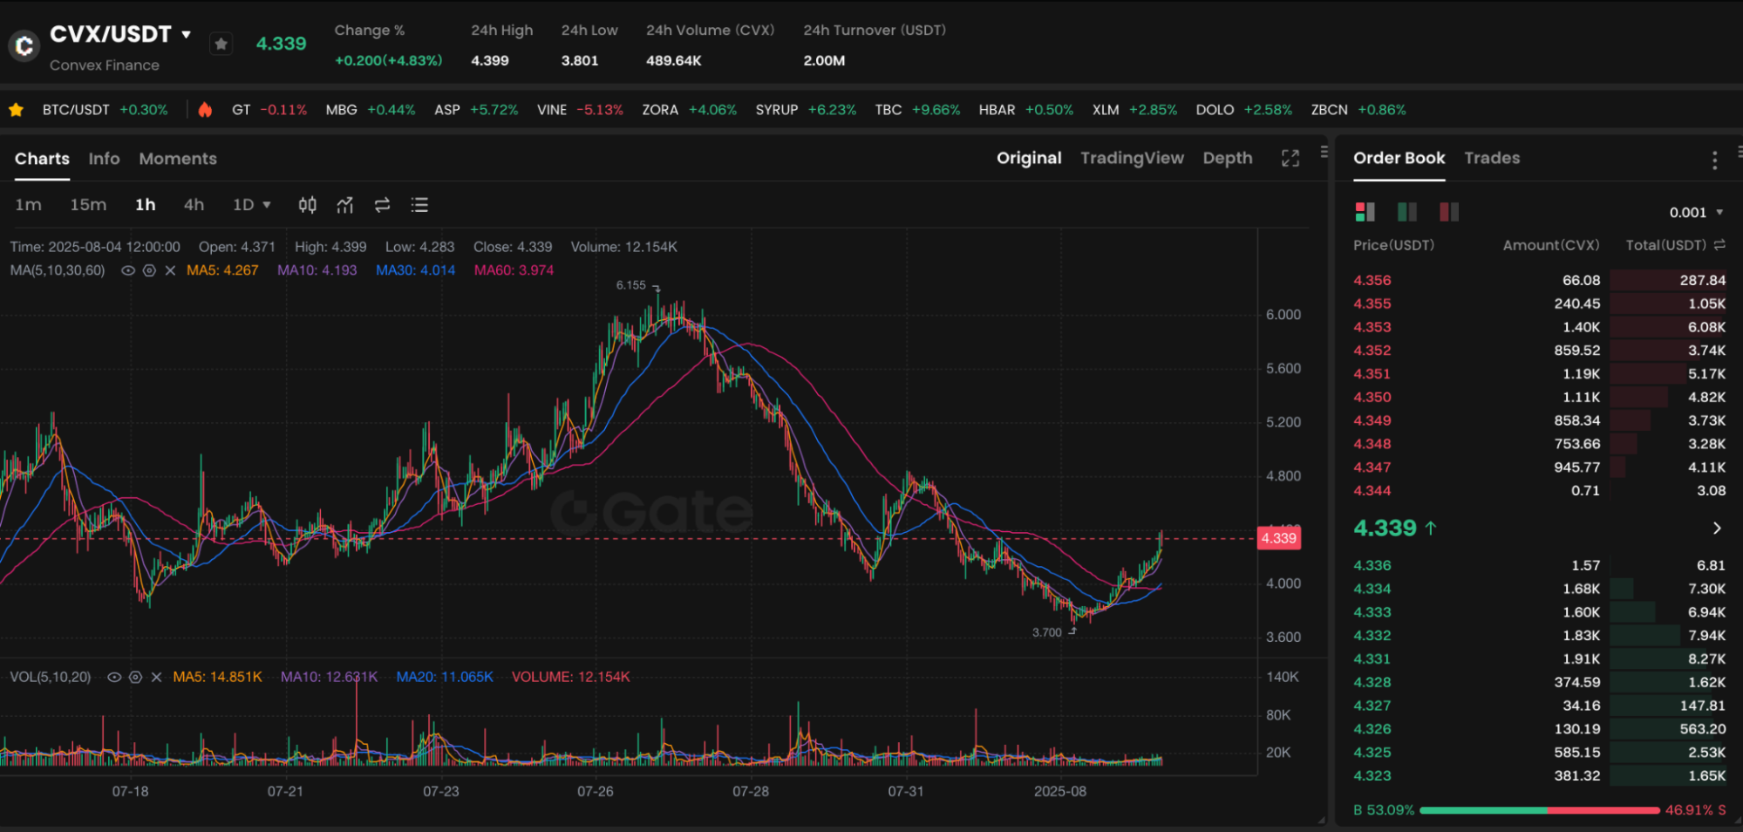Open MA indicator settings icon

[149, 270]
